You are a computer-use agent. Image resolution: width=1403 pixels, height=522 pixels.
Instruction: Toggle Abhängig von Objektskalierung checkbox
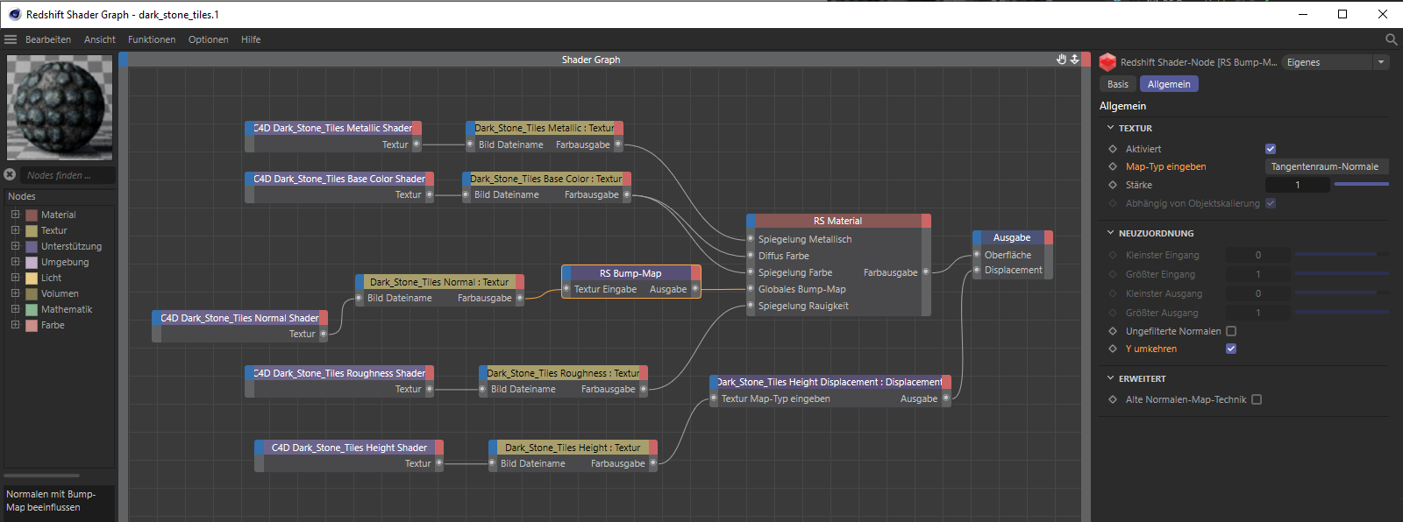coord(1271,203)
